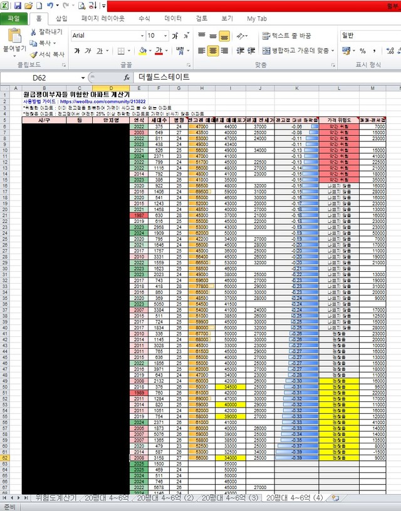Viewport: 401px width, 511px height.
Task: Switch to the My Tab ribbon tab
Action: click(x=257, y=19)
